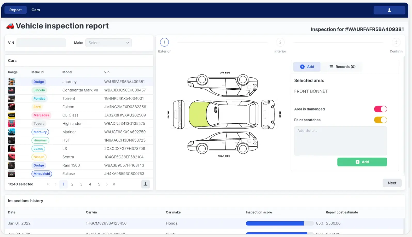412x237 pixels.
Task: Click the Mercedes CL-Class car thumbnail
Action: [11, 115]
